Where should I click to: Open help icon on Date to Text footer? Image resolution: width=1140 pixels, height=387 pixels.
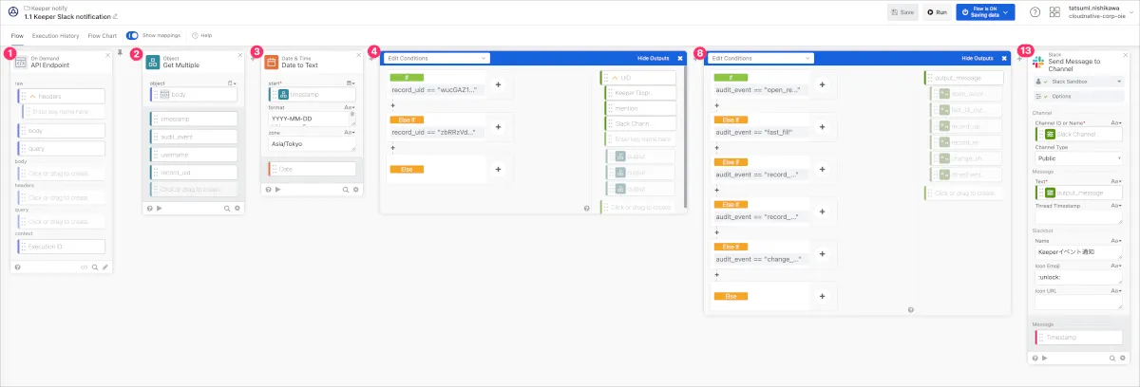269,190
